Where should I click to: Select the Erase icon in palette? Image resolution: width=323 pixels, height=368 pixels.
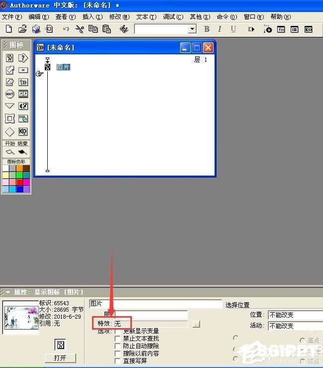point(9,82)
